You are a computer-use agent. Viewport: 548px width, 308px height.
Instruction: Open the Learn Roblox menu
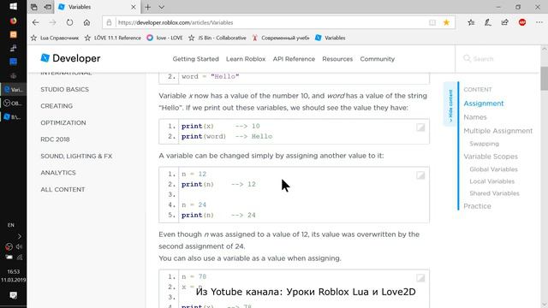point(246,59)
